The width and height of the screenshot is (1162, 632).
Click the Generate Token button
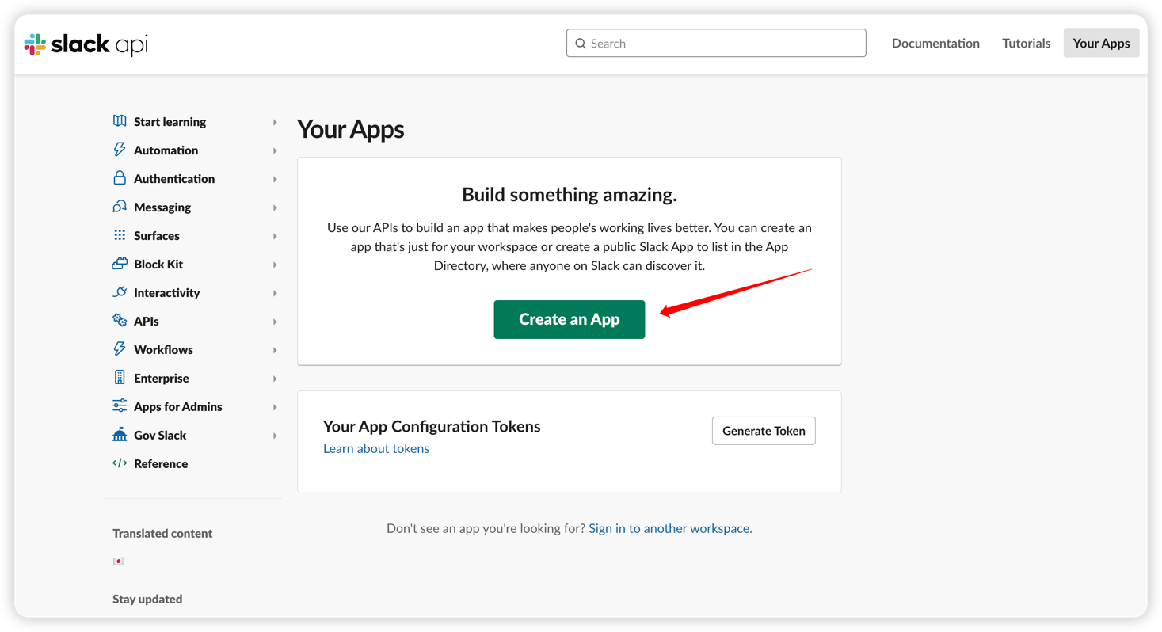764,431
